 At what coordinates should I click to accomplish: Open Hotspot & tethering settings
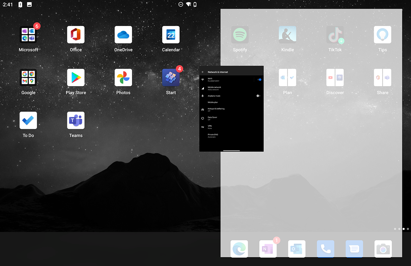click(232, 110)
